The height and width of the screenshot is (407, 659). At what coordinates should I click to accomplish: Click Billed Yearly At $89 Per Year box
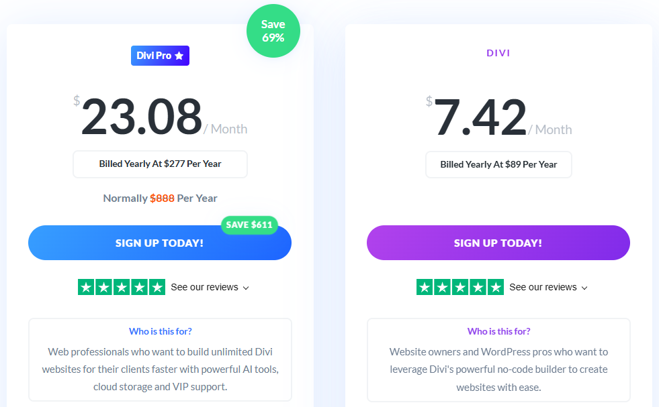click(x=498, y=164)
